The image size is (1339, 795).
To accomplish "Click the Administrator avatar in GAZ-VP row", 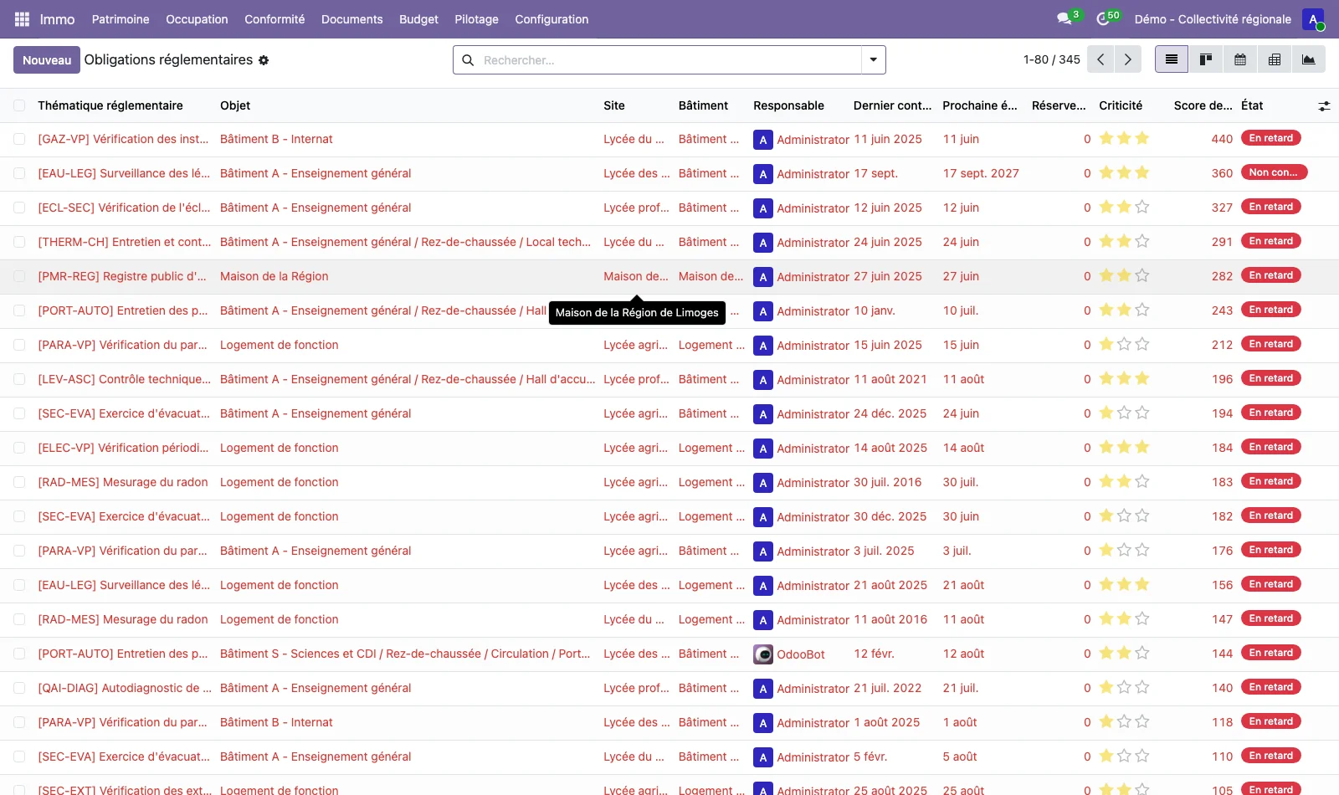I will point(762,140).
